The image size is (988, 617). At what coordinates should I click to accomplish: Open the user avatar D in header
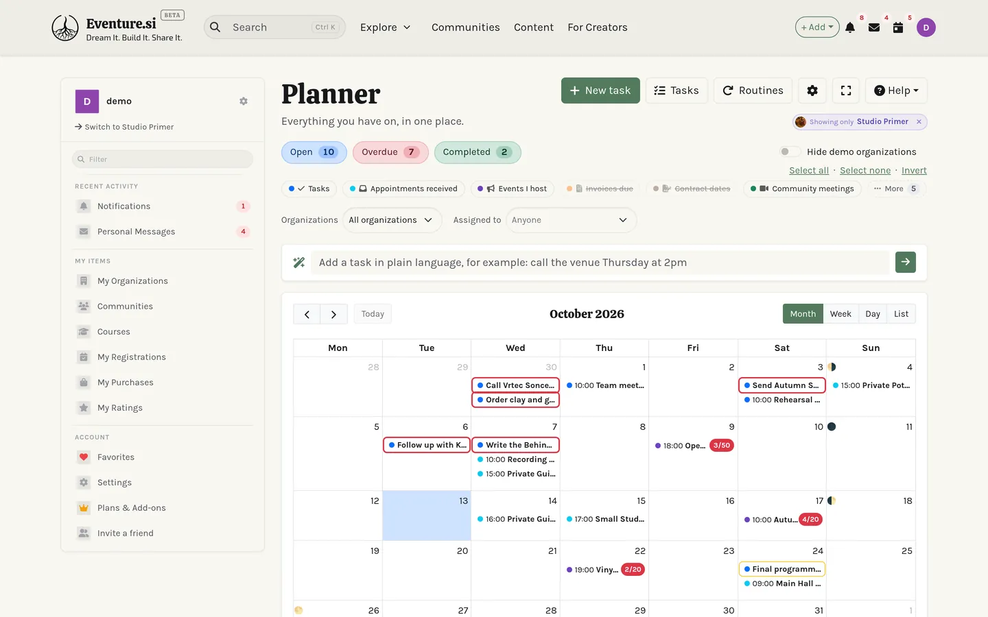point(926,27)
